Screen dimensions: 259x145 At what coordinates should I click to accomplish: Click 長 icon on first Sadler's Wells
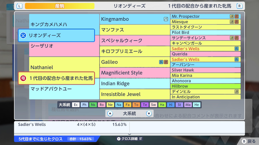(237, 49)
